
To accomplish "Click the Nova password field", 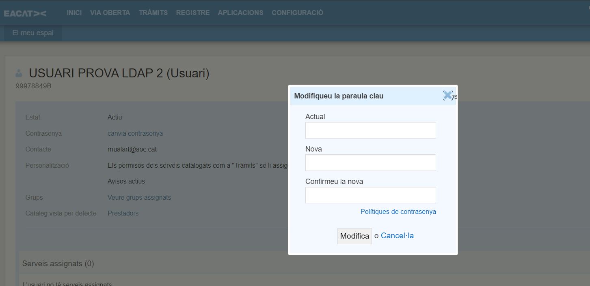I will (x=370, y=163).
